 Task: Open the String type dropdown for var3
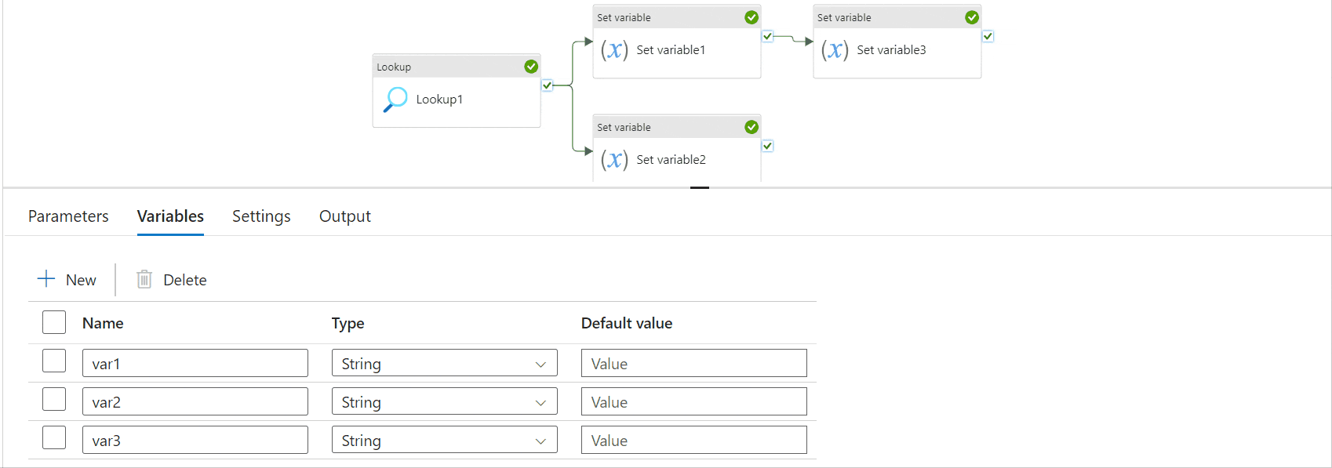coord(444,441)
